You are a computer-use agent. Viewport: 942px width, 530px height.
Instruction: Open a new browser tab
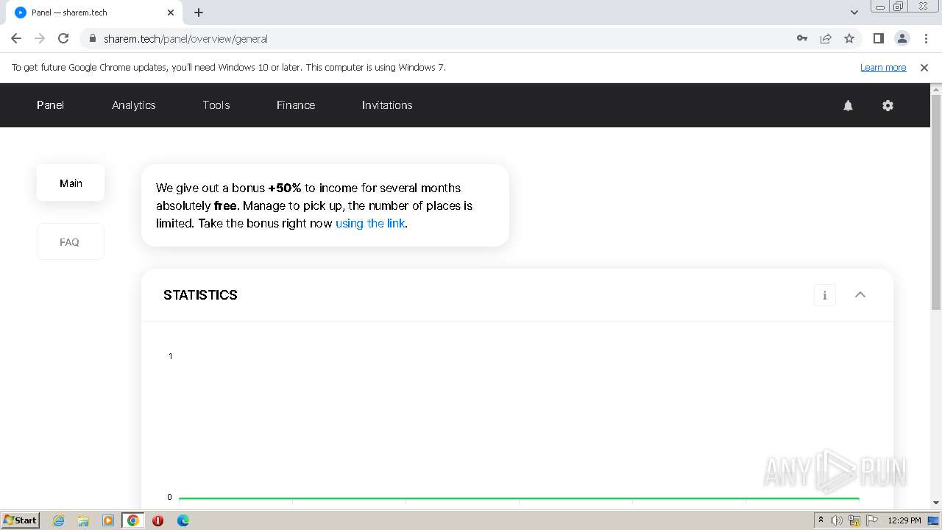coord(199,13)
